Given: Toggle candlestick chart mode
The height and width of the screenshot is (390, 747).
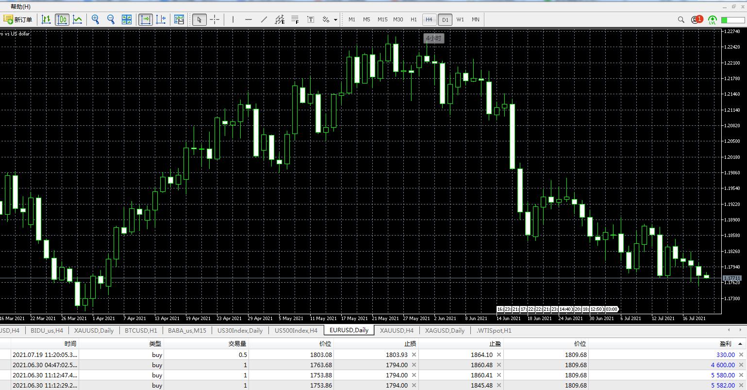Looking at the screenshot, I should pos(62,19).
